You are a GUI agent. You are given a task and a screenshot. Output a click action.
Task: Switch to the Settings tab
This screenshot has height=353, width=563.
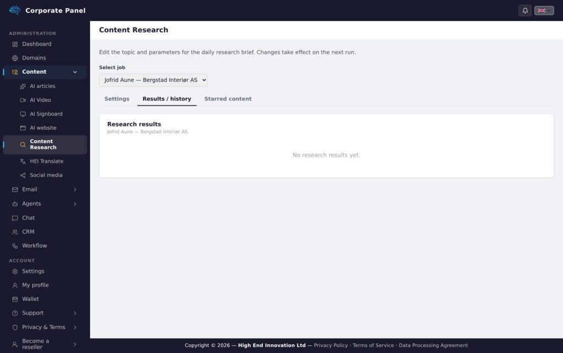pos(117,99)
